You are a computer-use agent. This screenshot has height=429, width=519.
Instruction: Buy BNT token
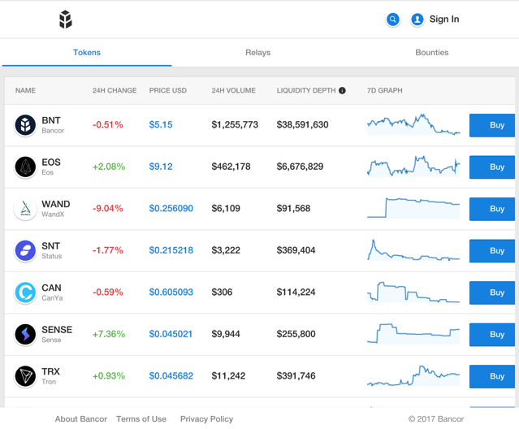(x=492, y=125)
